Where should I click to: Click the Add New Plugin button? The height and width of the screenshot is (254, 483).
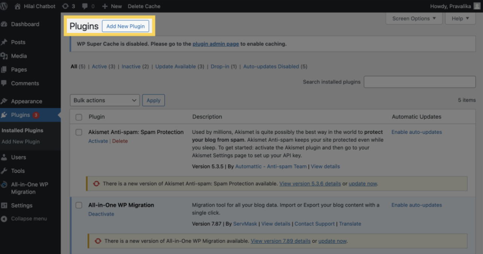(126, 26)
